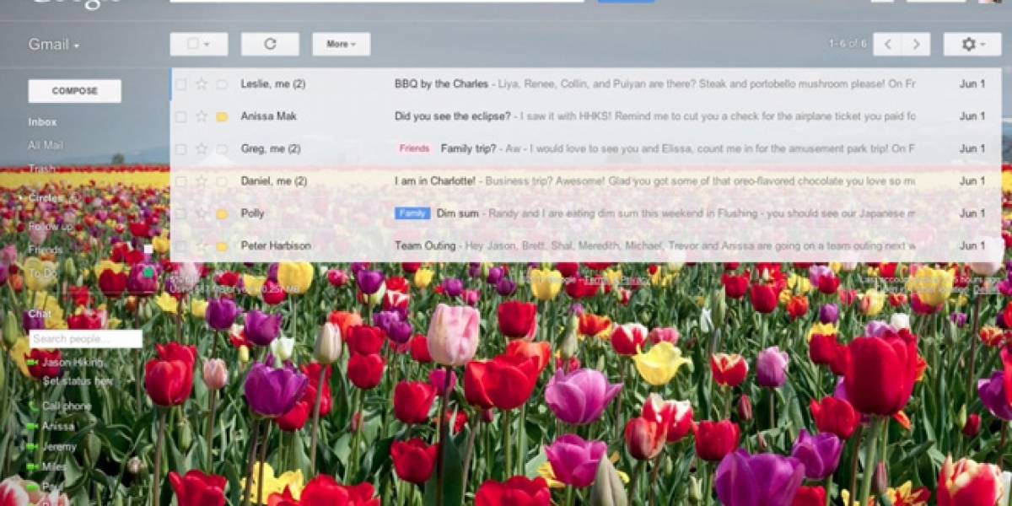Click the Search people input field
The width and height of the screenshot is (1012, 506).
pos(85,339)
